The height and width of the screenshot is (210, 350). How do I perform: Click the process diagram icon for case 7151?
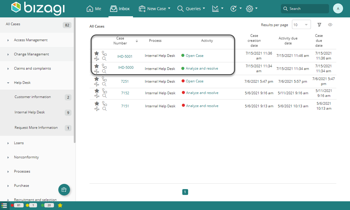tap(97, 109)
